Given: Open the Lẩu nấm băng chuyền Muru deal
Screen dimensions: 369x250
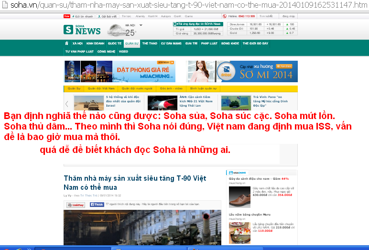Looking at the screenshot, I should pyautogui.click(x=250, y=215).
